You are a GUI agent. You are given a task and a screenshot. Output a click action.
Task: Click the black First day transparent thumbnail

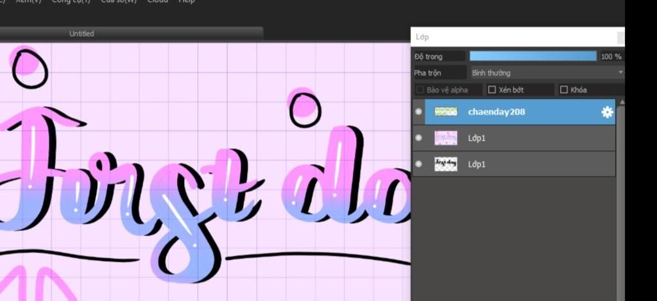point(445,164)
